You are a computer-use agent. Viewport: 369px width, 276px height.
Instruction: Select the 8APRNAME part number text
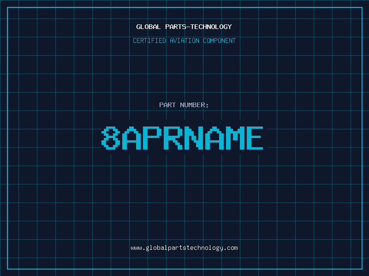182,138
